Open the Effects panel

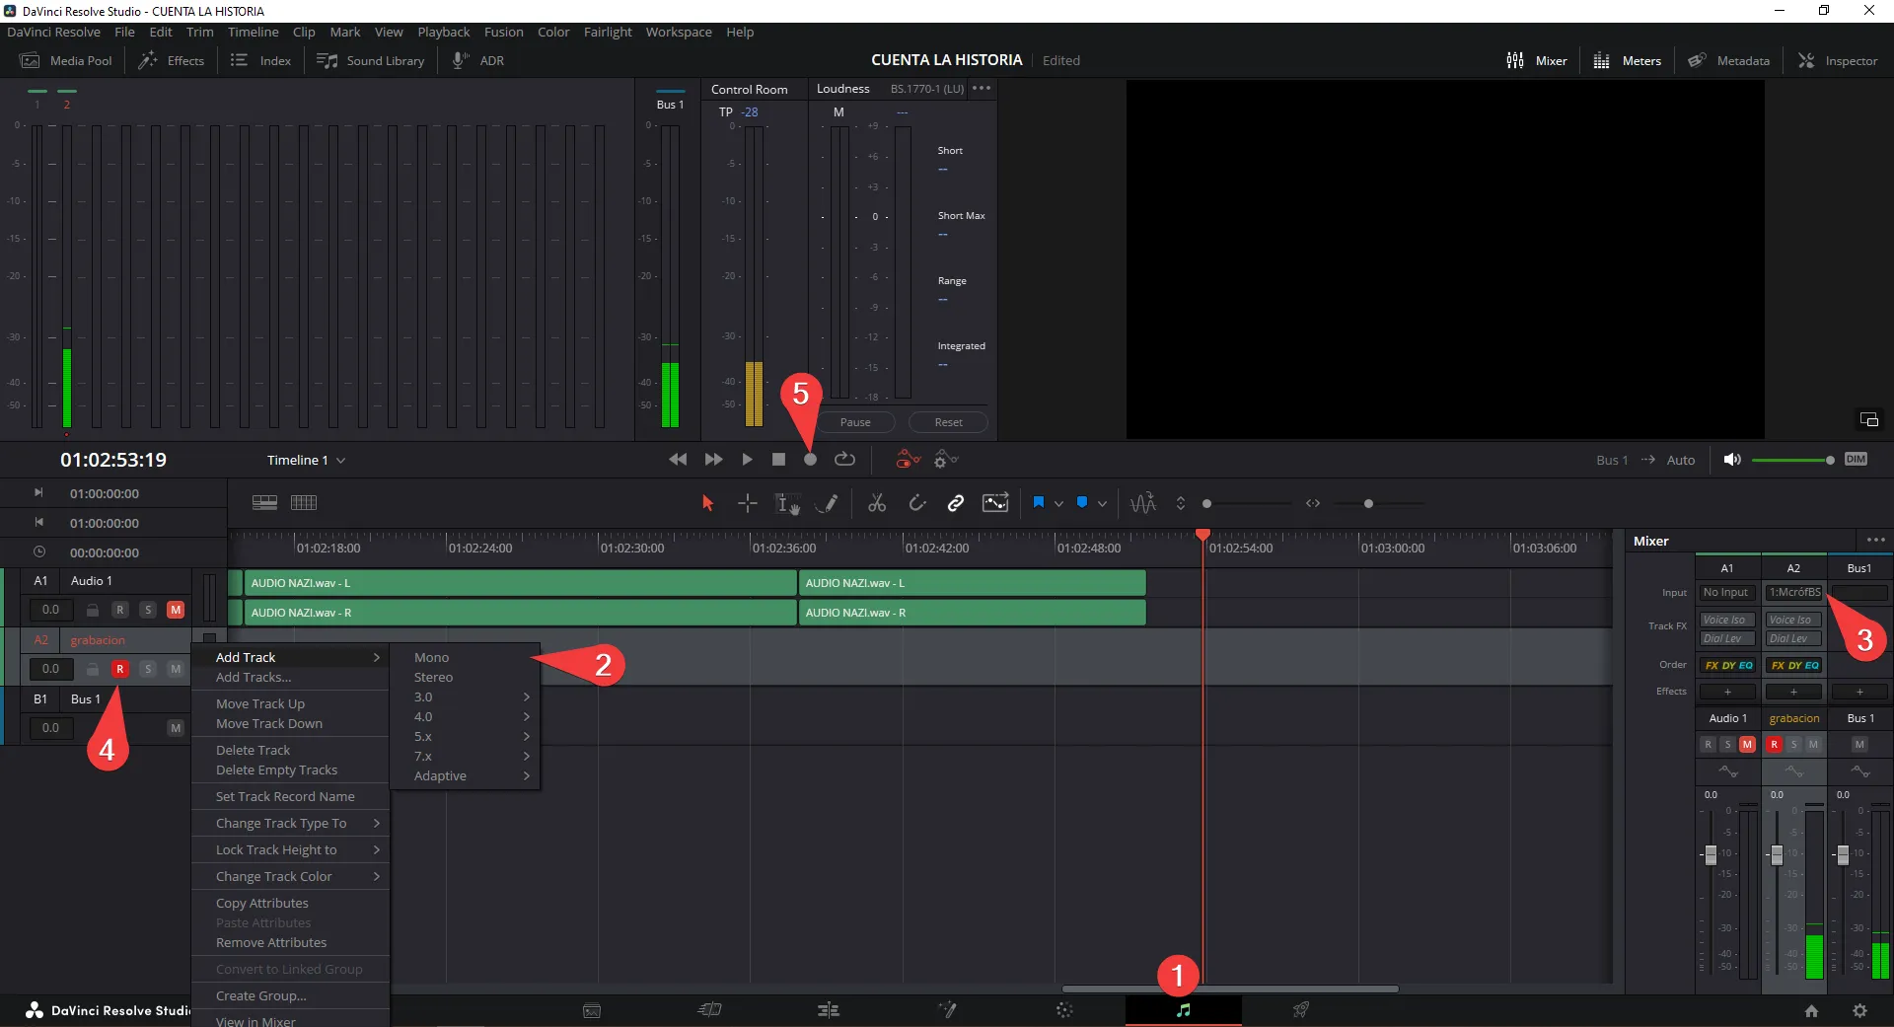click(172, 60)
